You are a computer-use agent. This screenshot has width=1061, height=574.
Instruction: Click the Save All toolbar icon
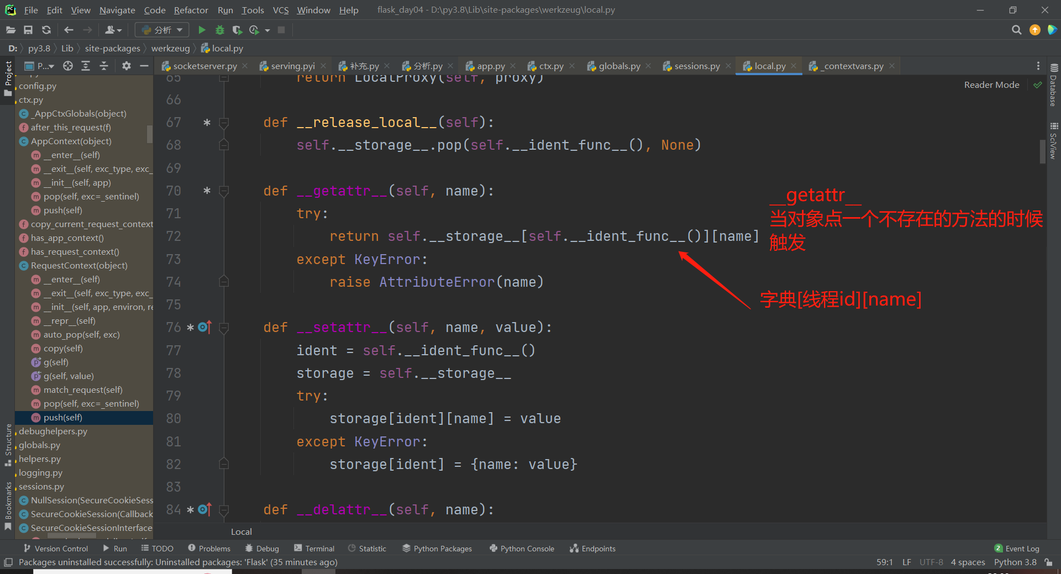click(28, 30)
